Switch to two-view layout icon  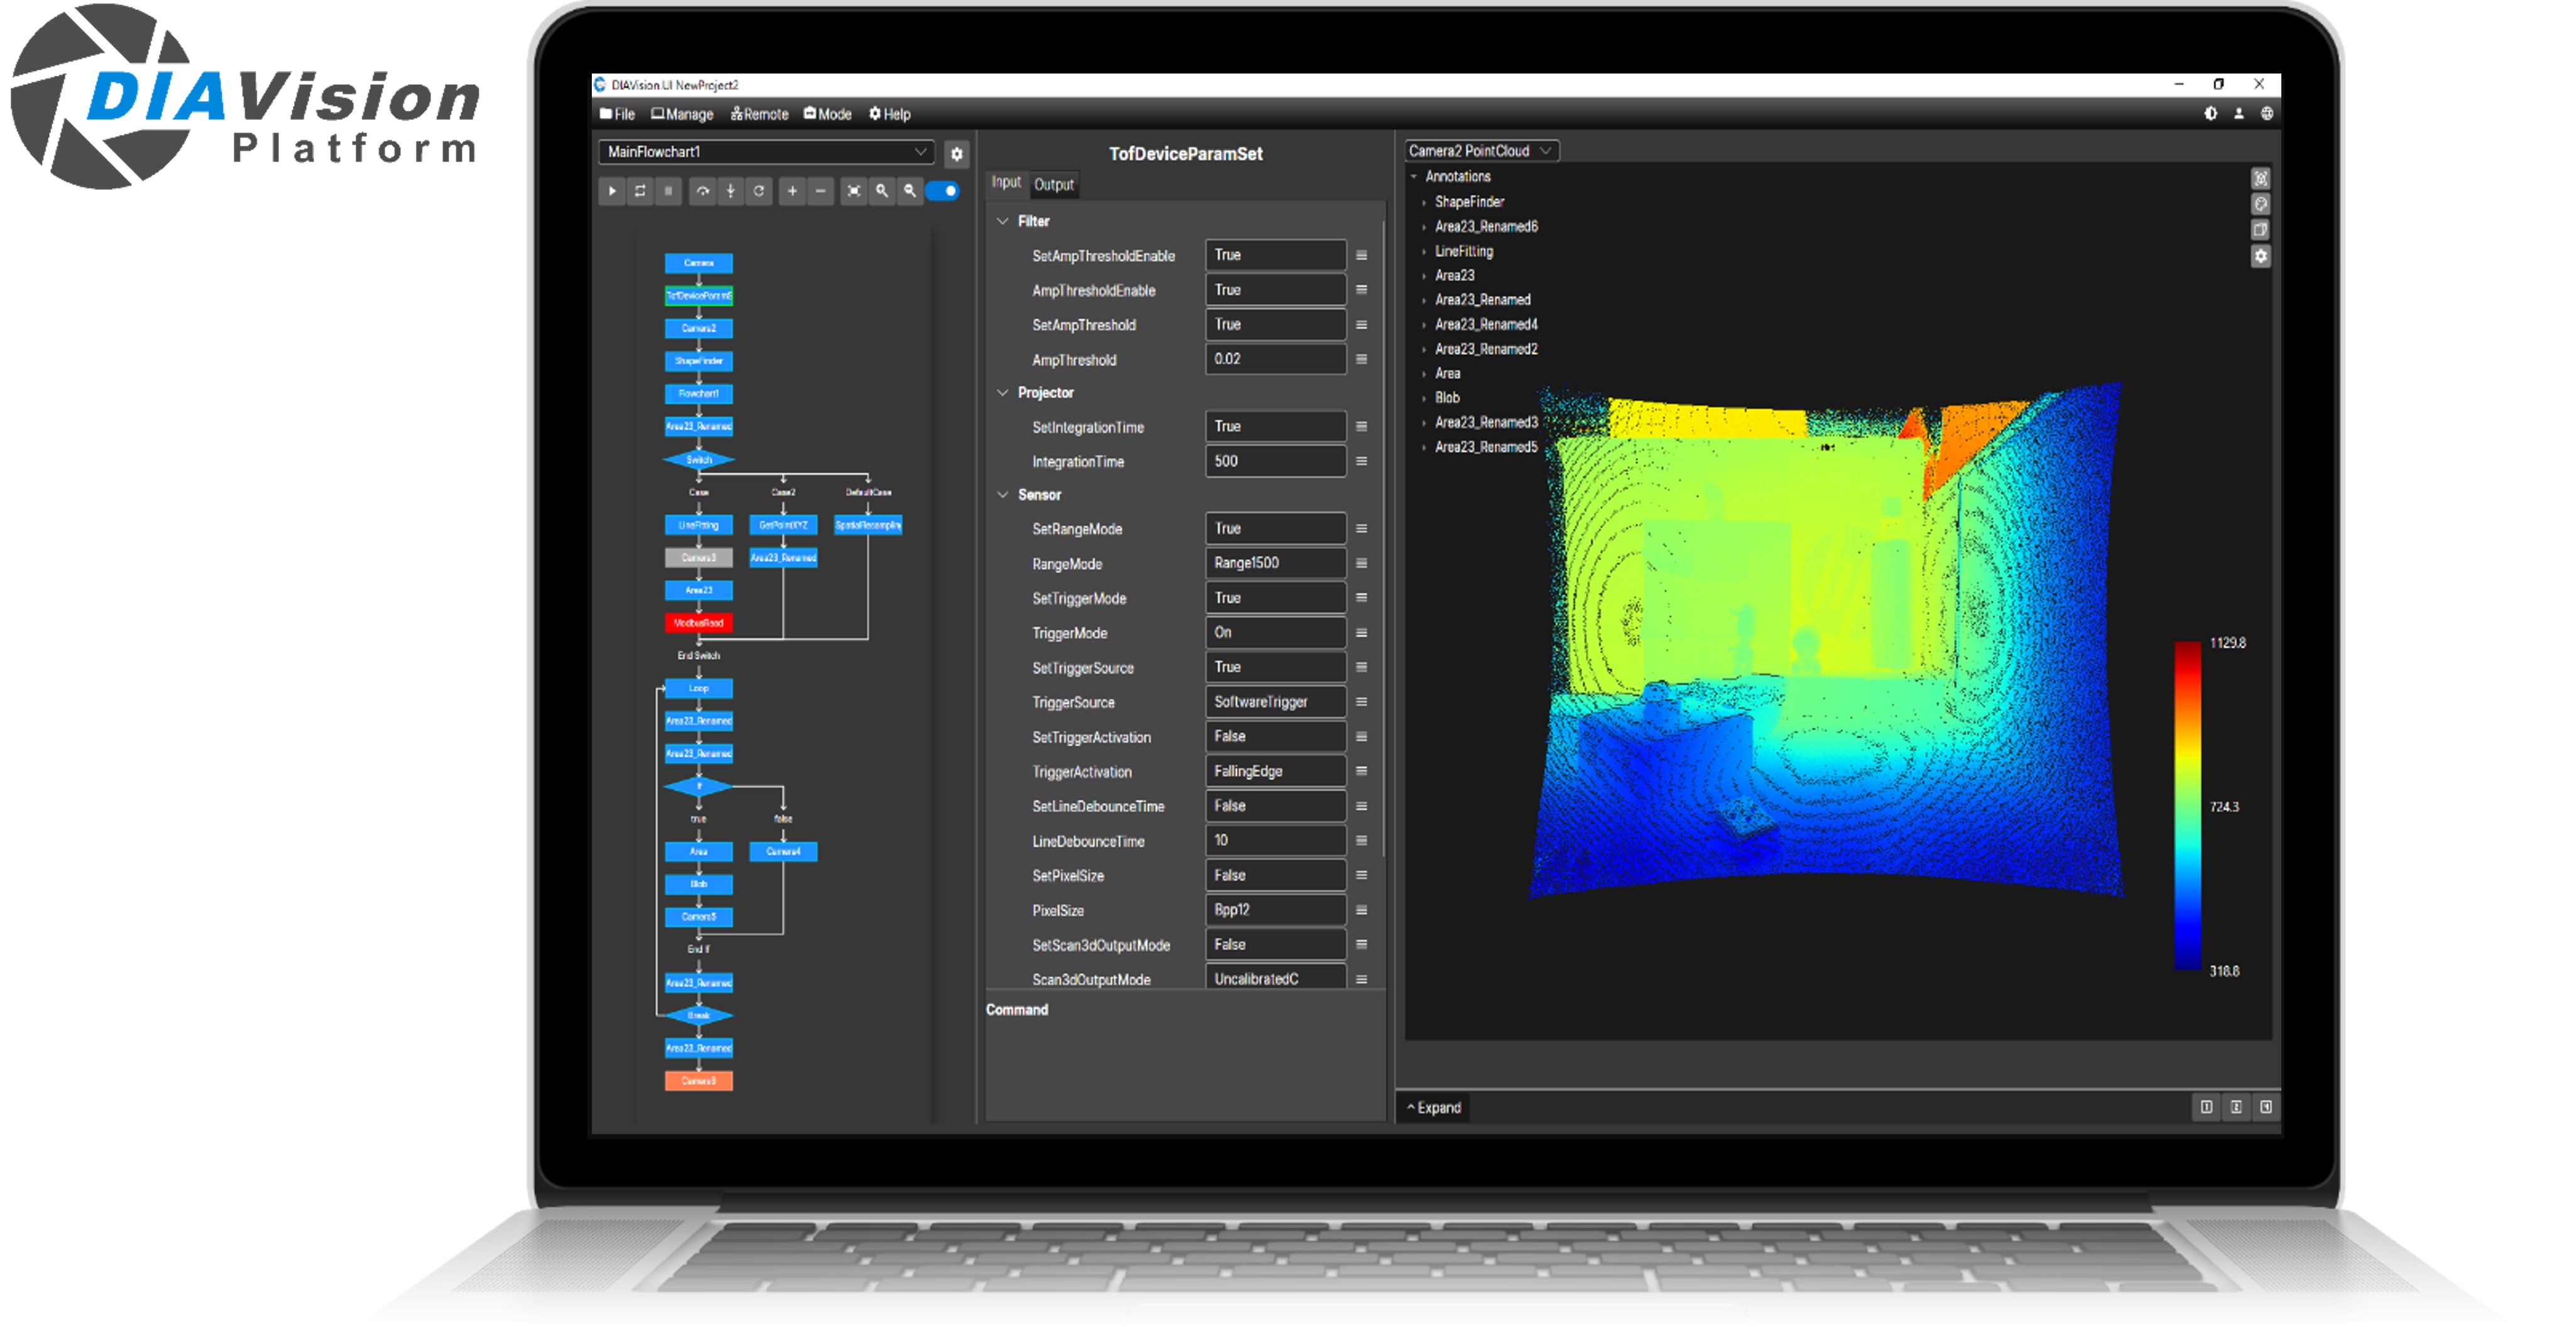tap(2236, 1107)
